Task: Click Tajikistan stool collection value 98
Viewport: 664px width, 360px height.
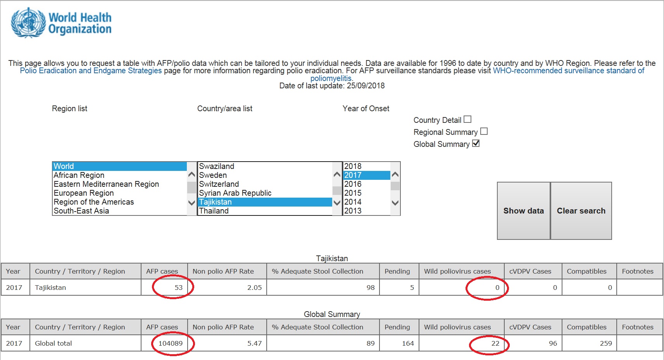Action: 371,288
